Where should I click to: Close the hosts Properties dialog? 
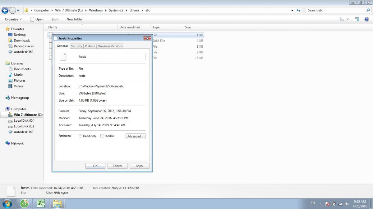coord(147,38)
